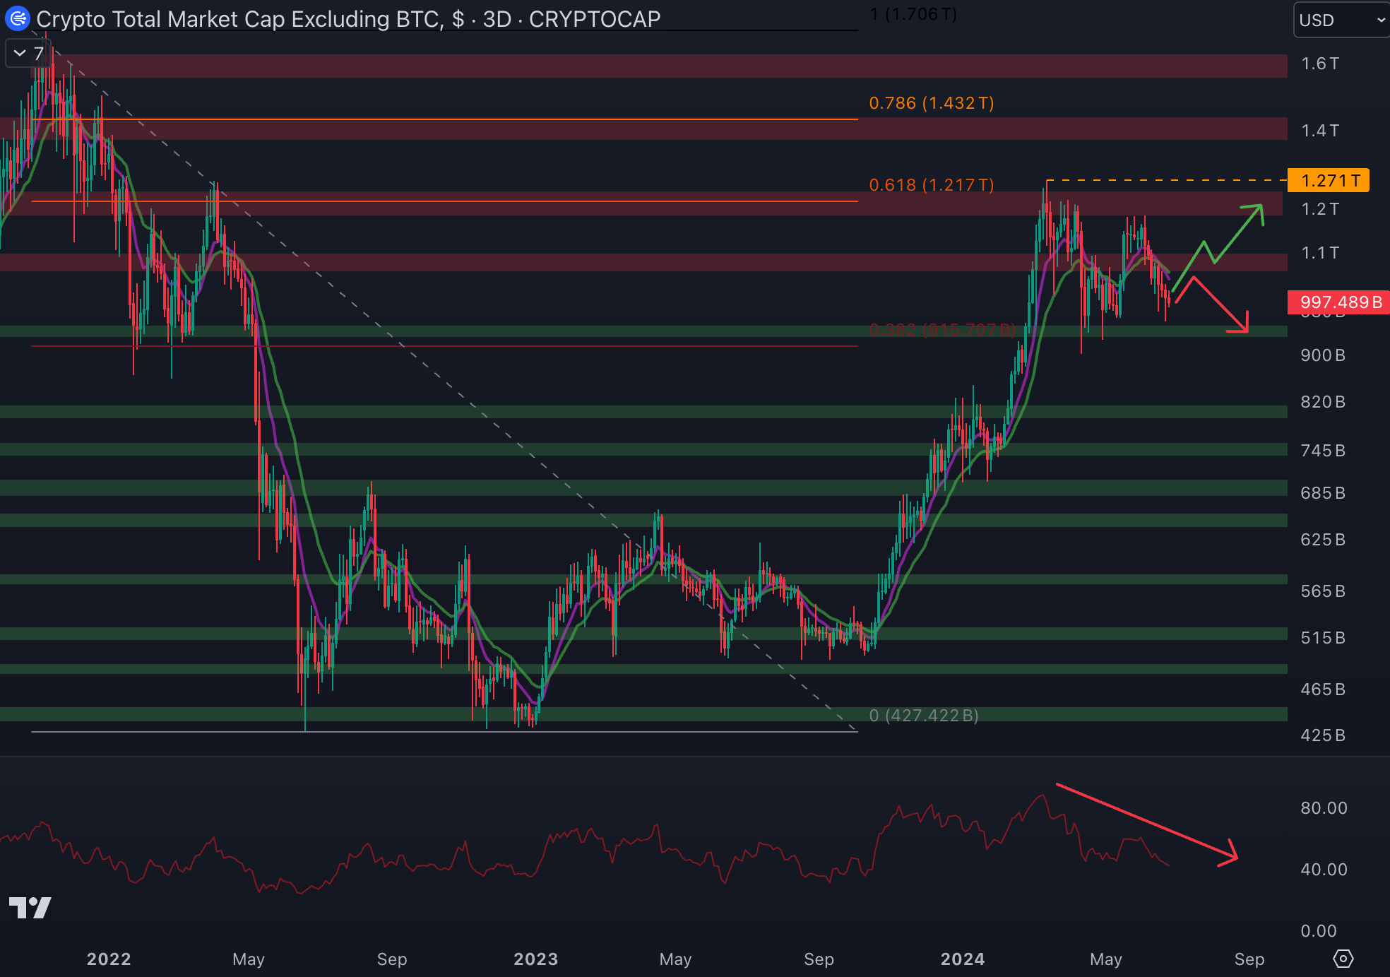
Task: Click the orange 1.271T price label
Action: [x=1329, y=181]
